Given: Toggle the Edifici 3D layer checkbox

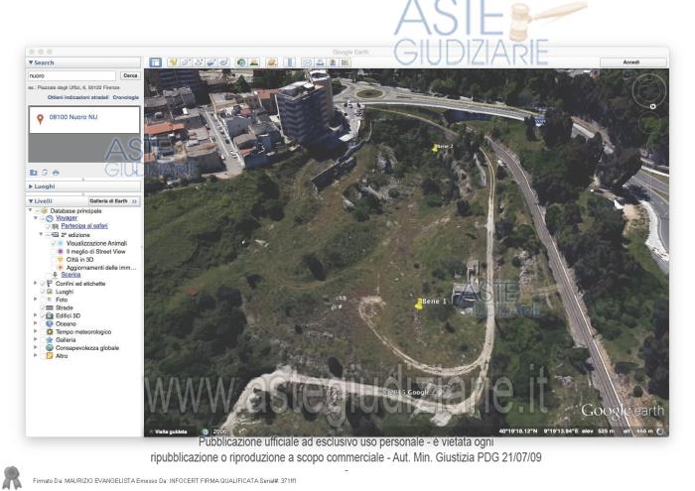Looking at the screenshot, I should 44,315.
